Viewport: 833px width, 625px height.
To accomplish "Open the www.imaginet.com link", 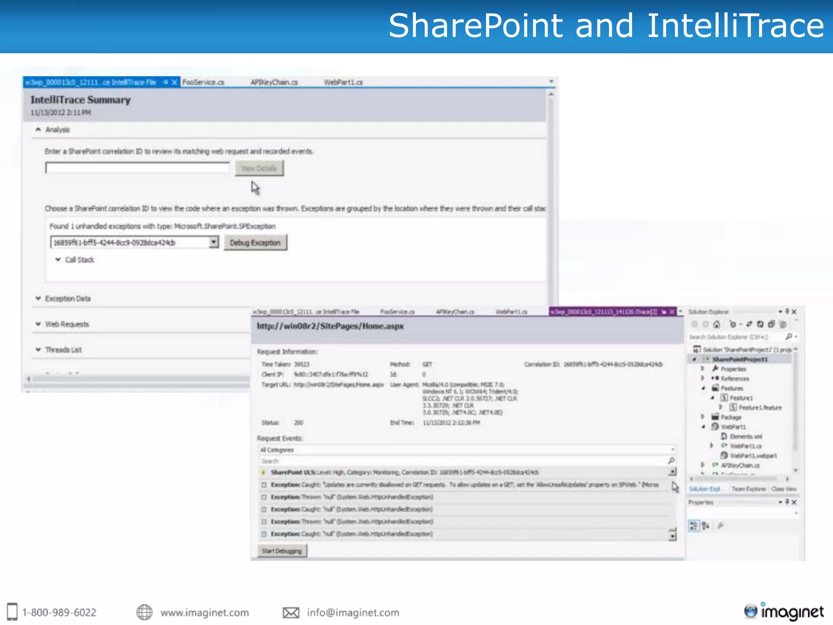I will tap(205, 612).
